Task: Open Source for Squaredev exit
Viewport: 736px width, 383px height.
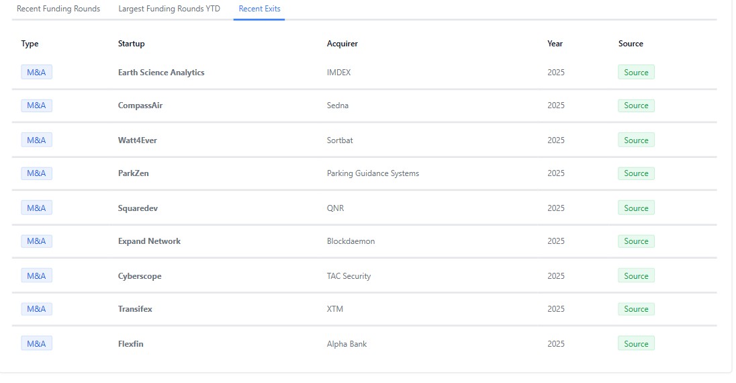Action: (636, 208)
